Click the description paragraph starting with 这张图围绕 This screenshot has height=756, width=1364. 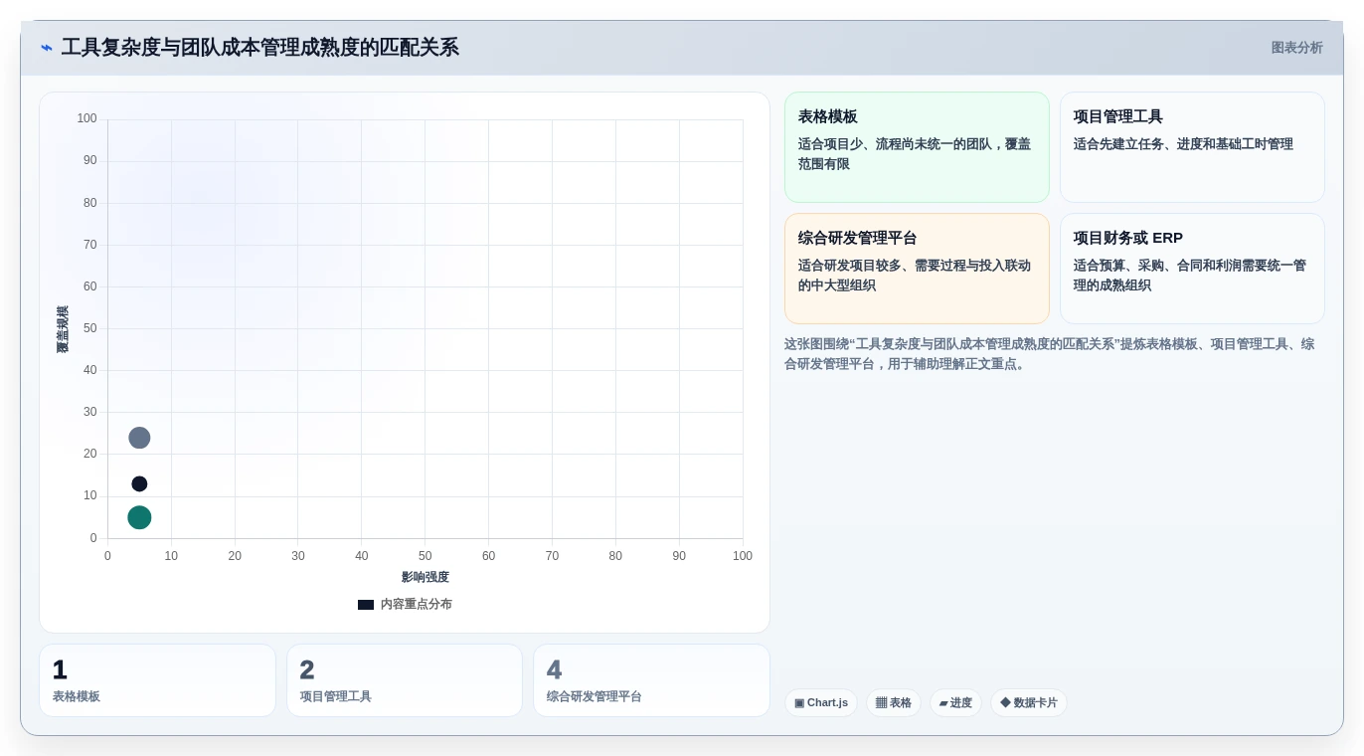1049,354
